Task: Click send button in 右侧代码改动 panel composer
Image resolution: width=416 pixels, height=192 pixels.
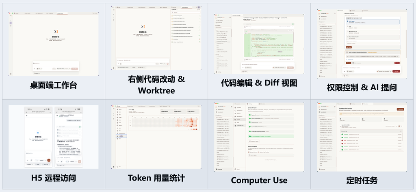Action: point(167,64)
